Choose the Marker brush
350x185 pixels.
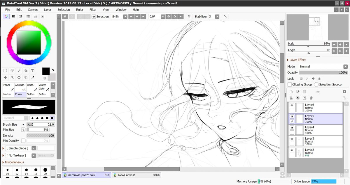[x=8, y=95]
